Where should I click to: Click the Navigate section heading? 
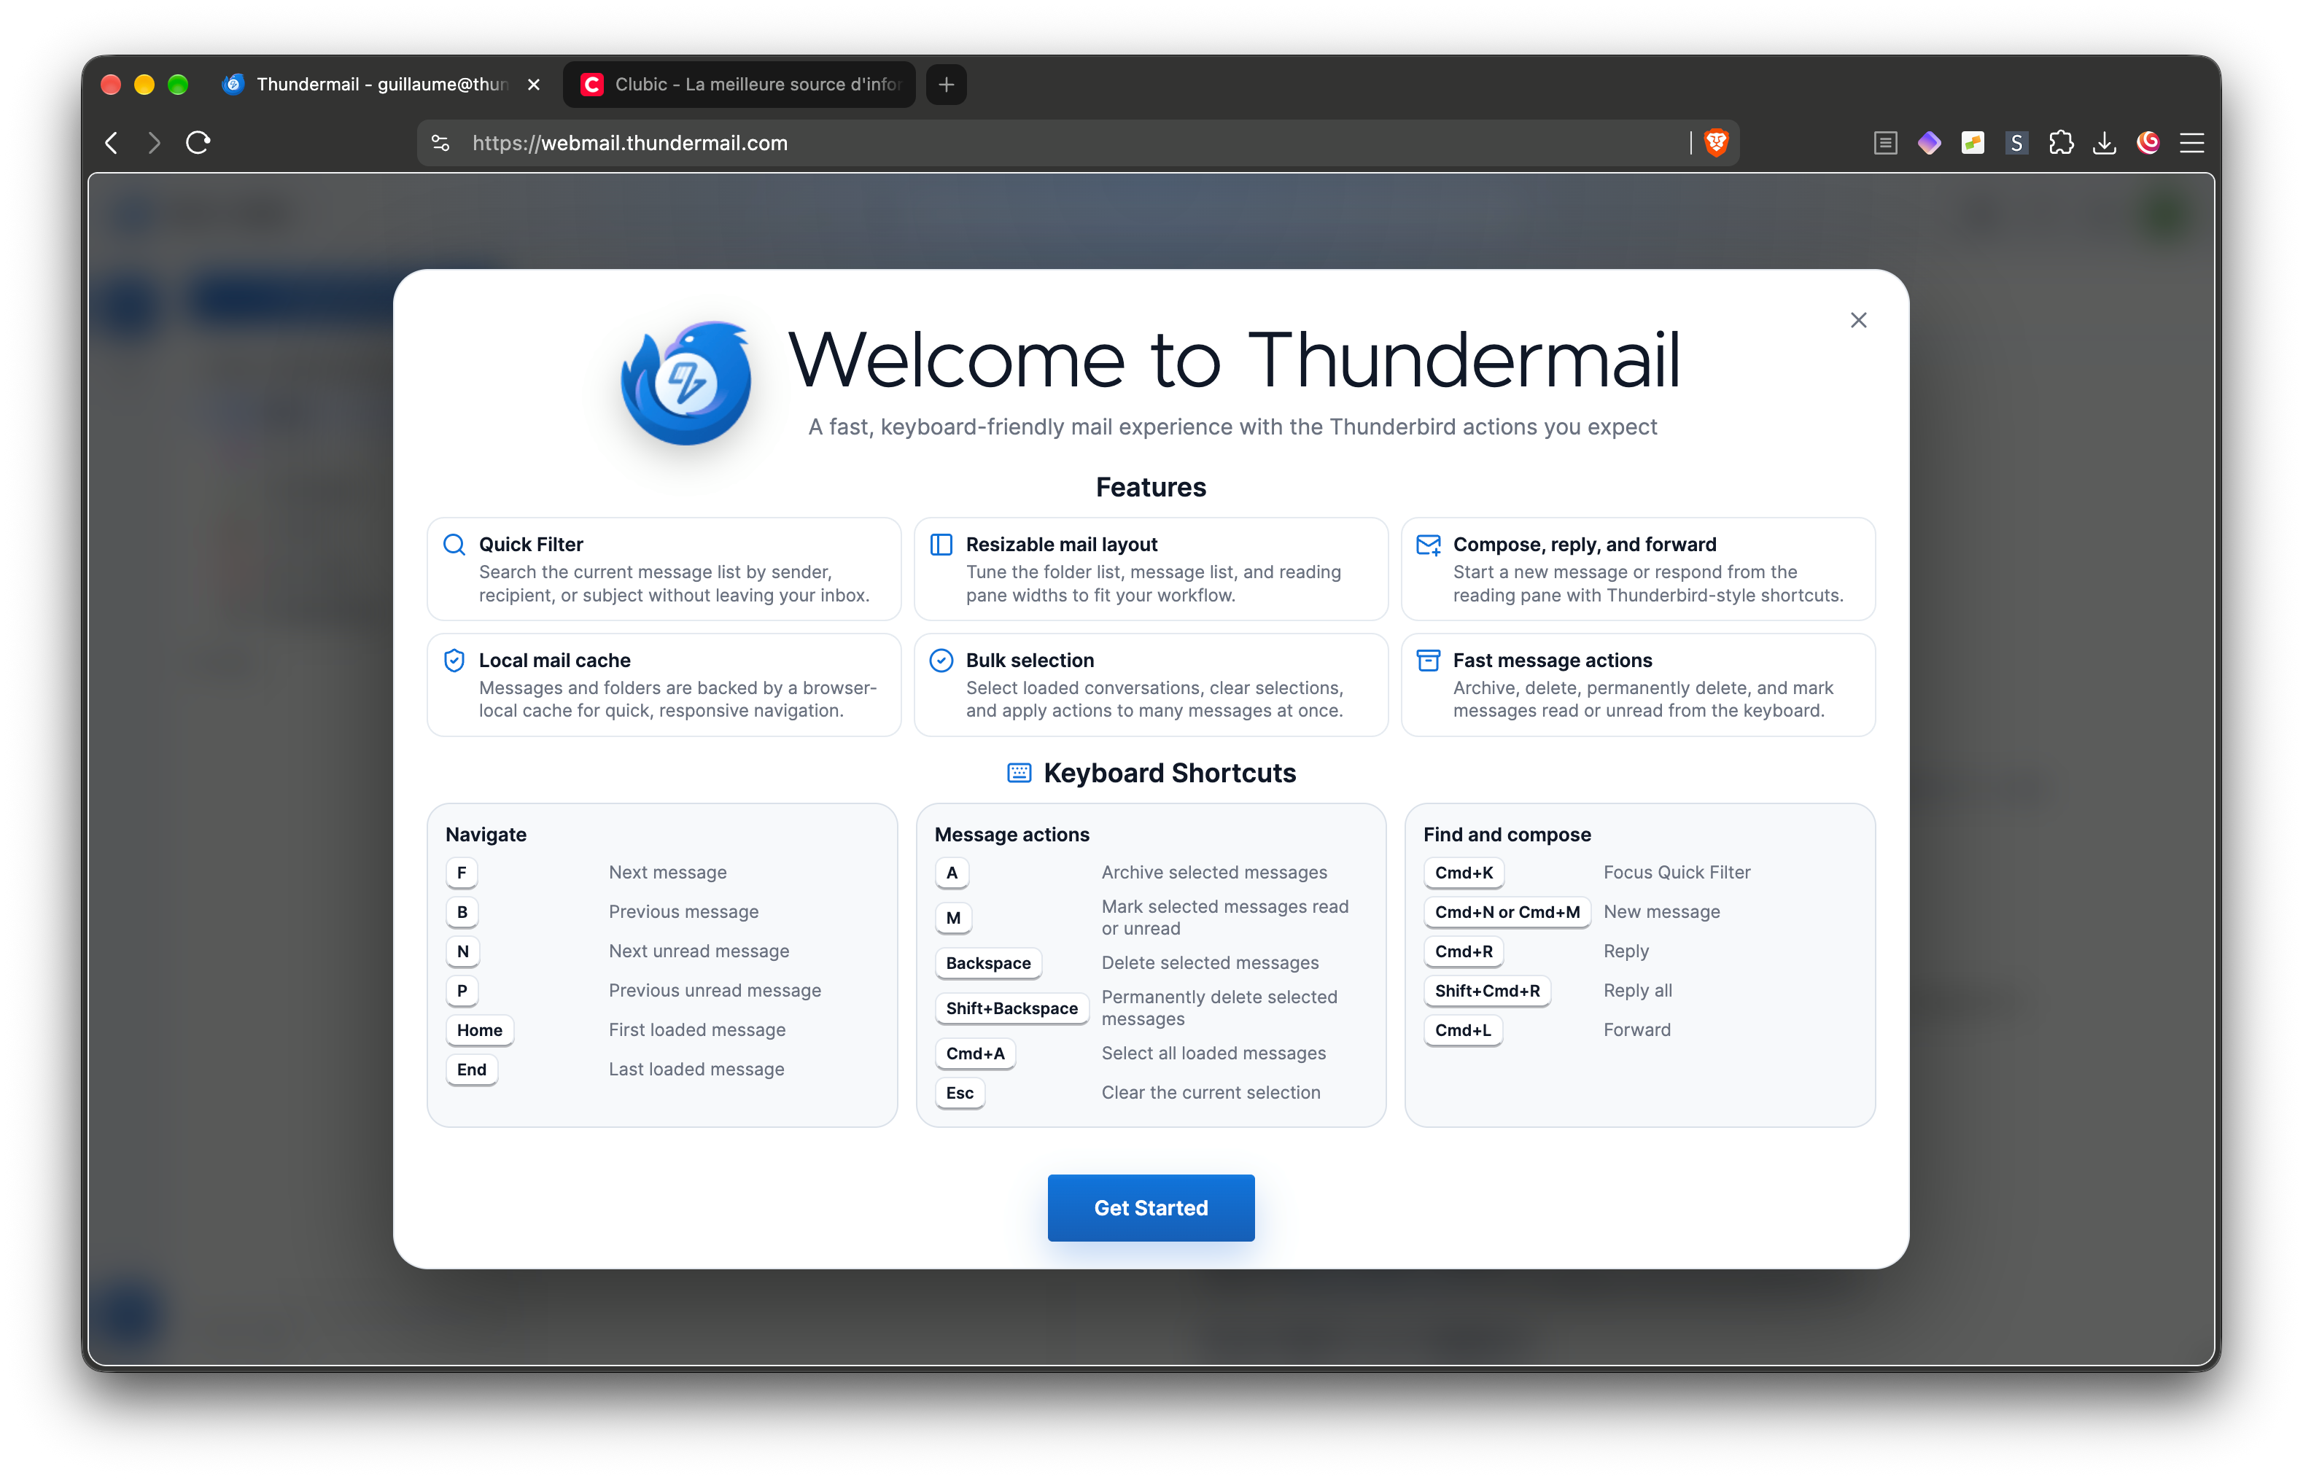click(x=486, y=834)
